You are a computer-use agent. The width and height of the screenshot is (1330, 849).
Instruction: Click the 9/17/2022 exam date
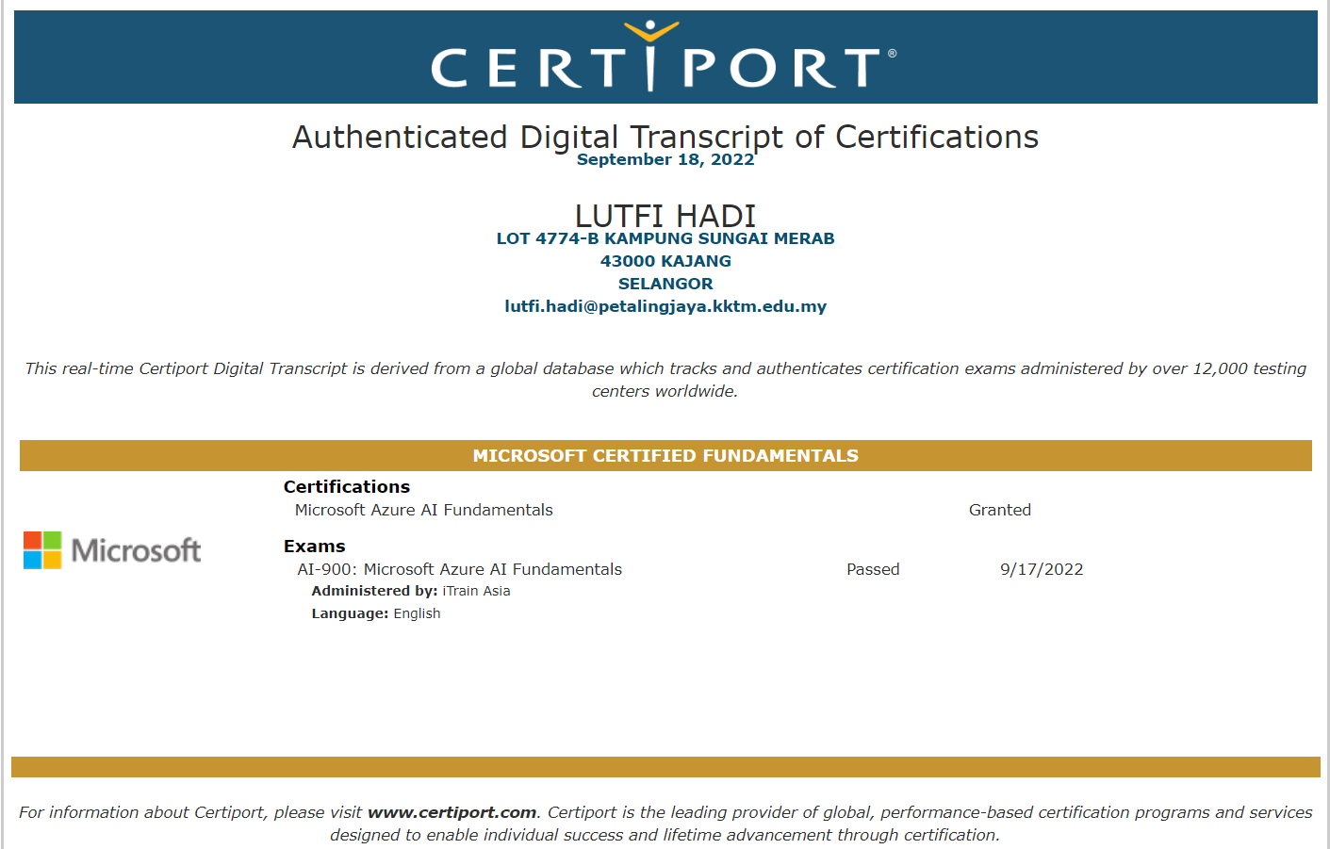point(1041,569)
